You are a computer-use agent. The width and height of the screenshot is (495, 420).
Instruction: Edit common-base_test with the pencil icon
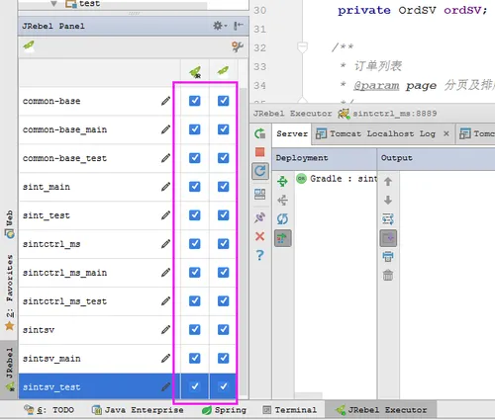165,158
